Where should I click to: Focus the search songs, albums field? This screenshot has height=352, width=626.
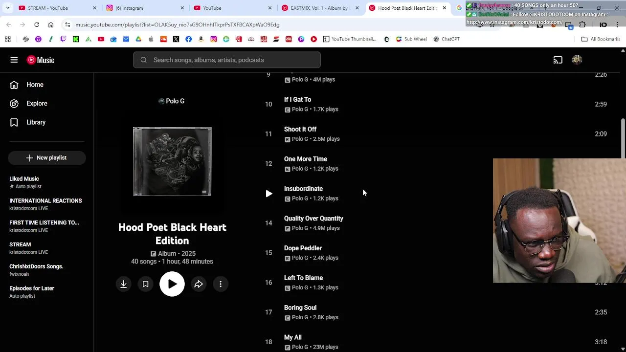tap(227, 60)
